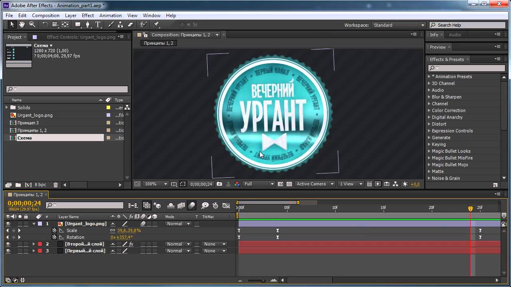Expand the Color Correction effects category
The height and width of the screenshot is (287, 511).
pyautogui.click(x=429, y=110)
